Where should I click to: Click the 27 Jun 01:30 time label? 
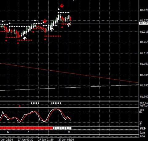coord(46,139)
